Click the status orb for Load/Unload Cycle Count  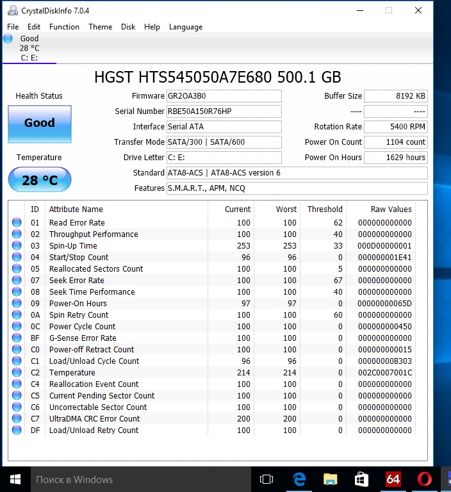(17, 361)
